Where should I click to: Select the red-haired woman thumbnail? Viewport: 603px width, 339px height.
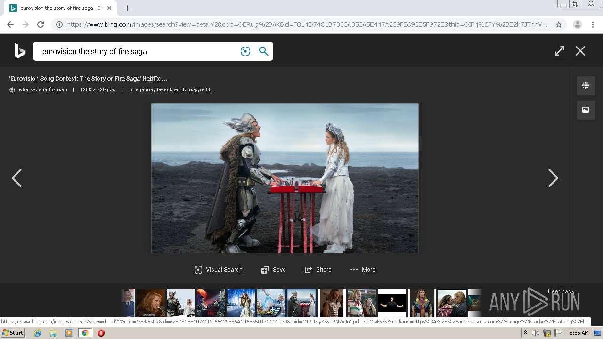(x=151, y=303)
